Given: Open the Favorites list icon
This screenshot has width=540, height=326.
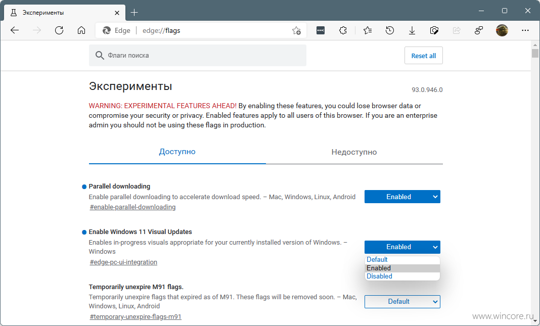Looking at the screenshot, I should coord(368,30).
